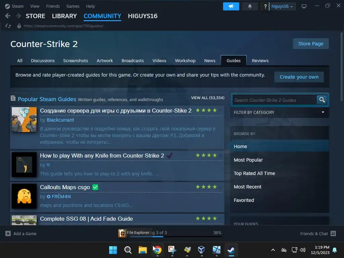This screenshot has height=258, width=344.
Task: Switch to the Videos tab
Action: point(159,60)
